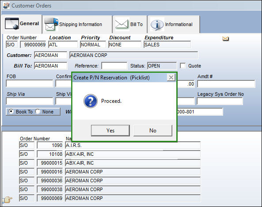262x207 pixels.
Task: Select order 10108 in the list
Action: 50,154
